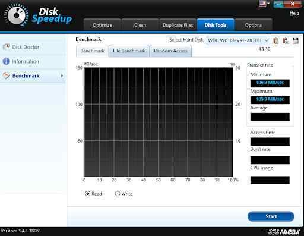The height and width of the screenshot is (236, 304).
Task: Switch to the Clean tab
Action: click(x=140, y=25)
